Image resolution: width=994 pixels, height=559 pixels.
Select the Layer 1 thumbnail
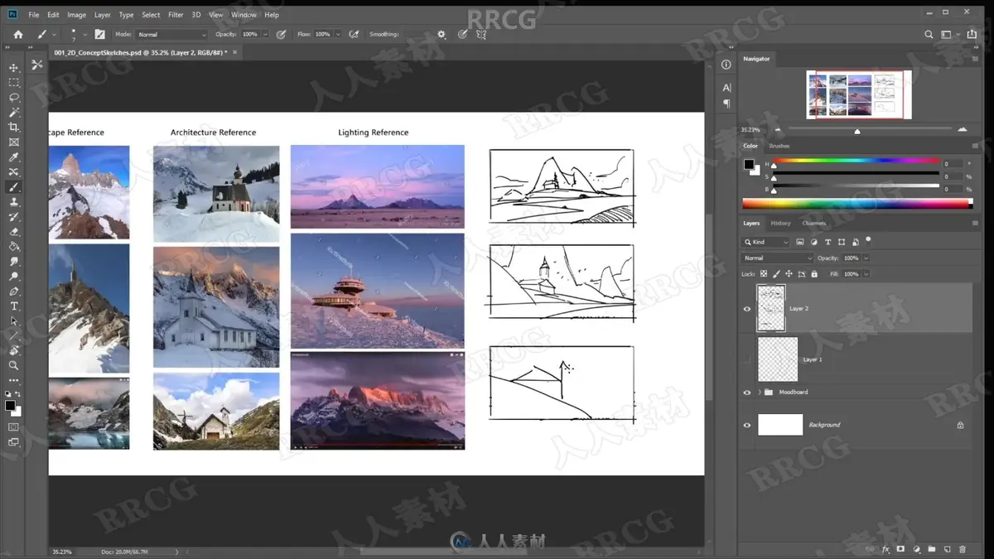pos(778,359)
